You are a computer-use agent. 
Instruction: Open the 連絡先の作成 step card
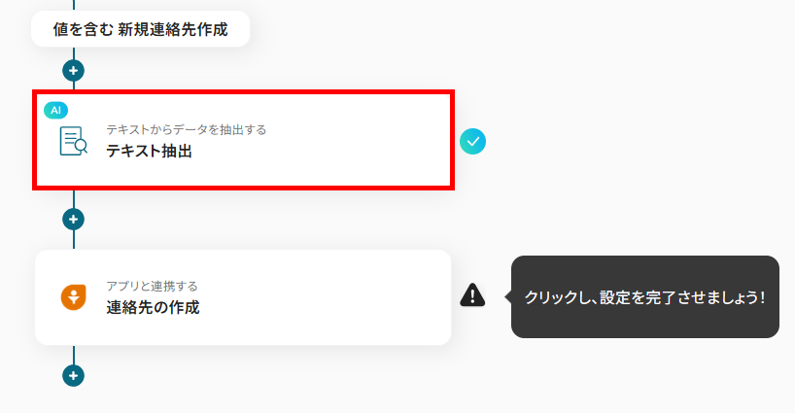pyautogui.click(x=243, y=297)
